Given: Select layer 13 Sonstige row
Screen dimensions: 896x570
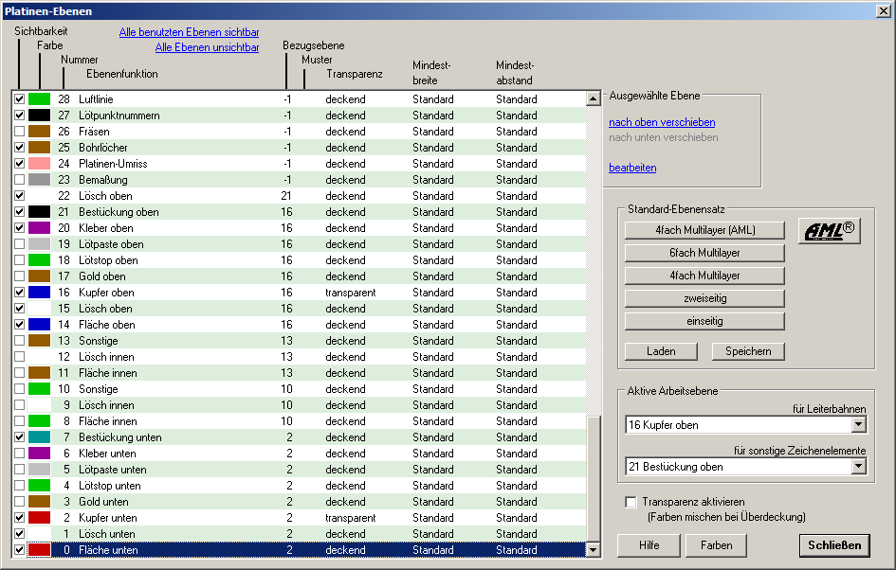Looking at the screenshot, I should tap(299, 341).
